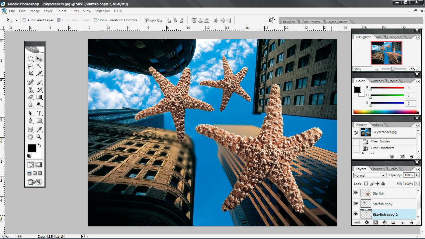Image resolution: width=425 pixels, height=239 pixels.
Task: Switch to the Actions tab
Action: pyautogui.click(x=377, y=125)
